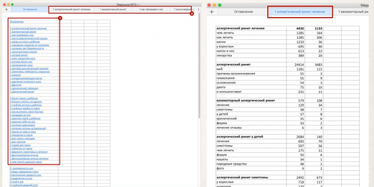The image size is (374, 187).
Task: Open the document title dropdown chevron
Action: point(140,5)
